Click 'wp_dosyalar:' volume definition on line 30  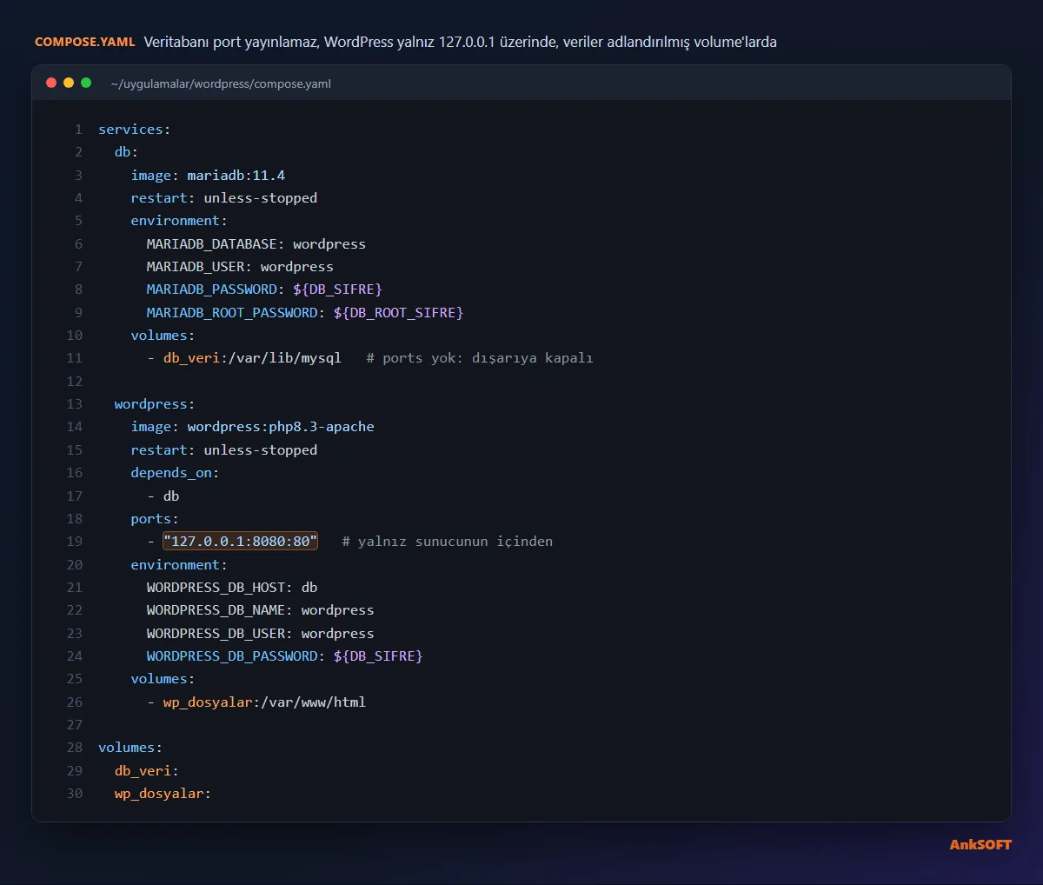[163, 794]
